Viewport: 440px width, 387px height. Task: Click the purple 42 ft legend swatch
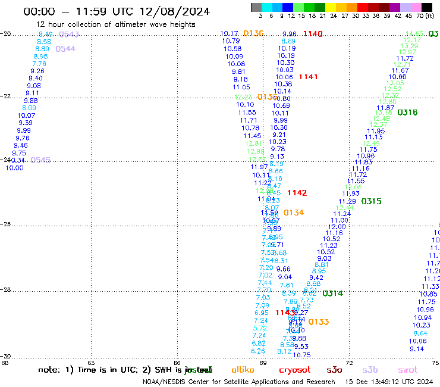coord(395,7)
